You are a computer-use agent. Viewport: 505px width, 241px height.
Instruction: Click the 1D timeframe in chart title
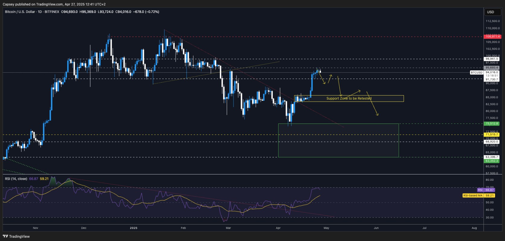click(40, 12)
